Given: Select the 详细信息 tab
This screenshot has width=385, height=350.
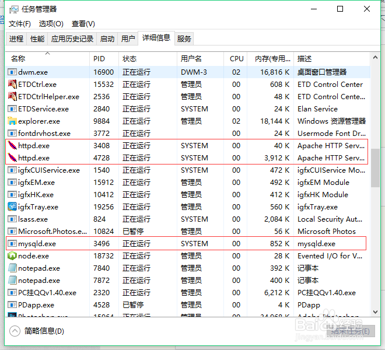Looking at the screenshot, I should pos(156,38).
